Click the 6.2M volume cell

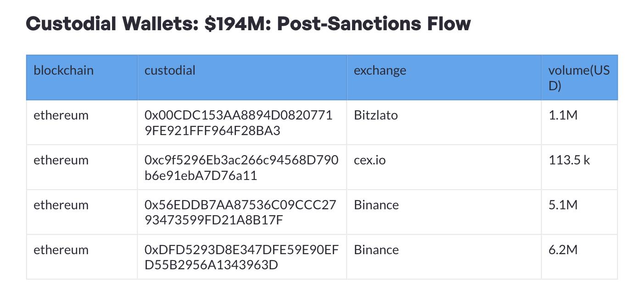point(563,250)
